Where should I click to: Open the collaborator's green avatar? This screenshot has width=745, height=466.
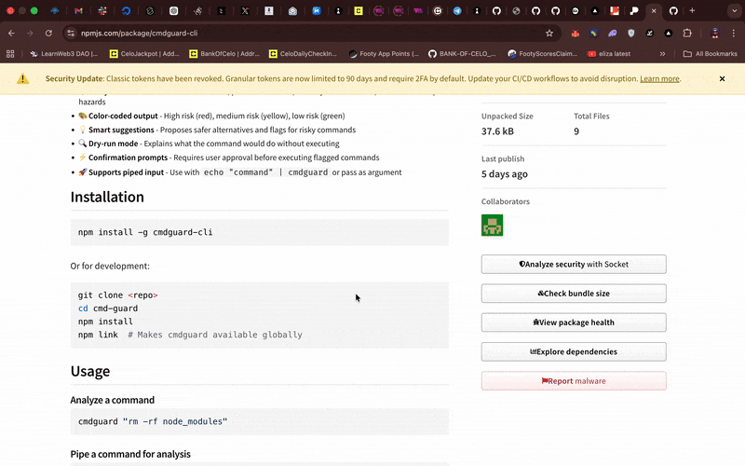(x=493, y=225)
